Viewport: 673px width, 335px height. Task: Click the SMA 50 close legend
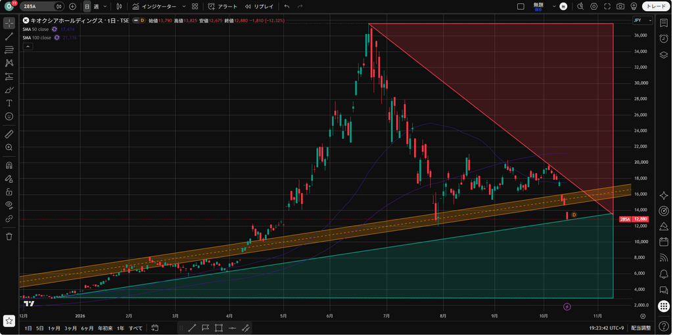coord(37,29)
